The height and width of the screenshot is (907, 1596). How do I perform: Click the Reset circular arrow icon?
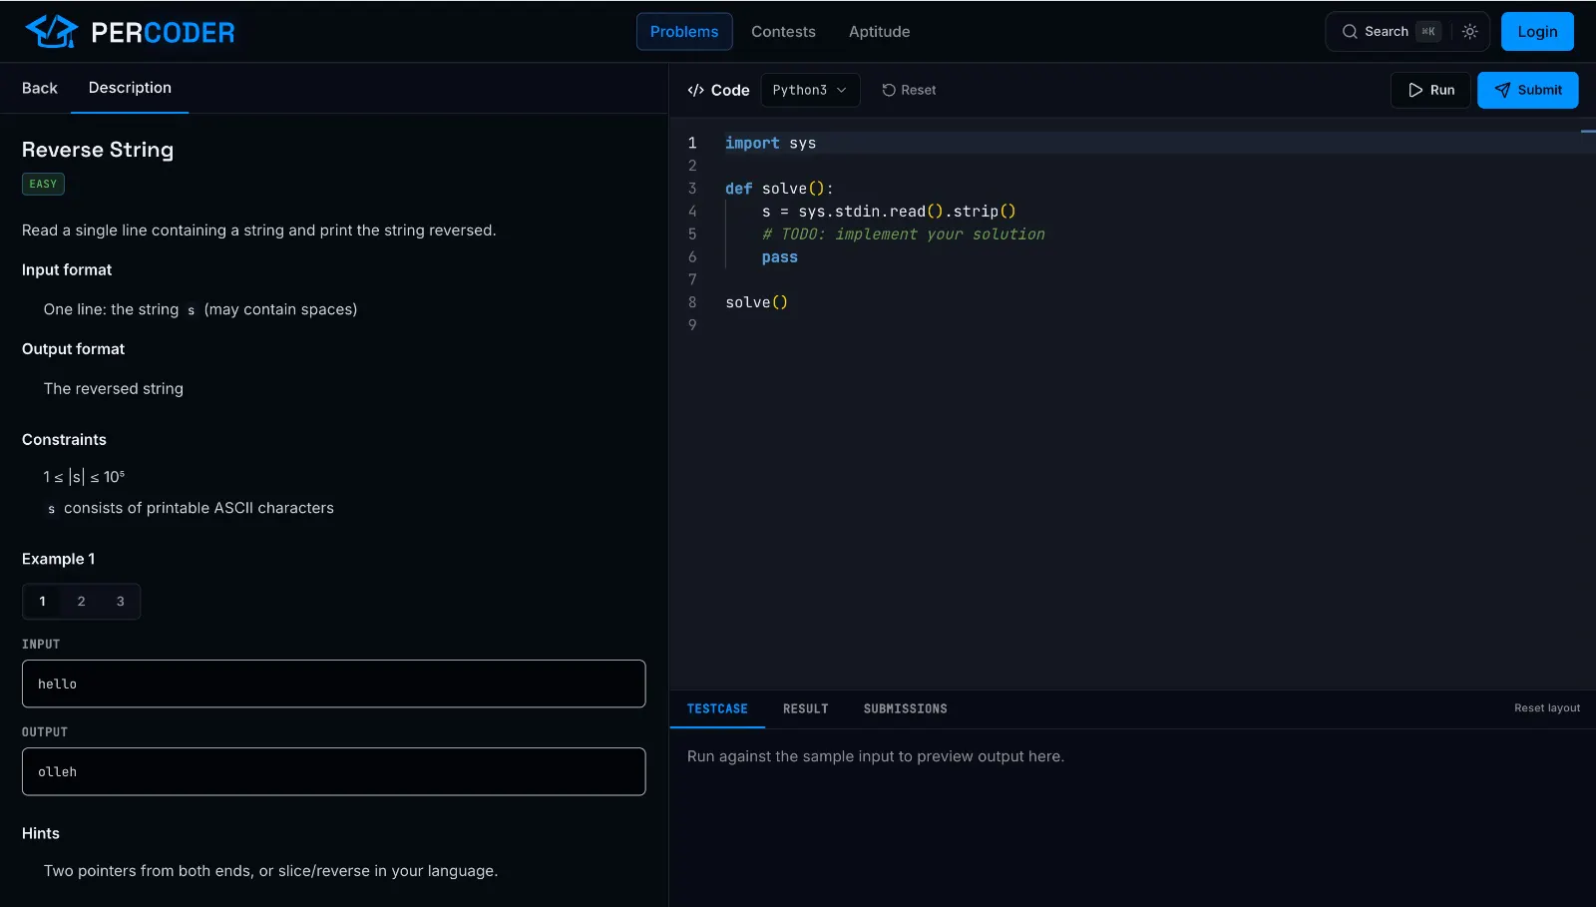pos(889,90)
